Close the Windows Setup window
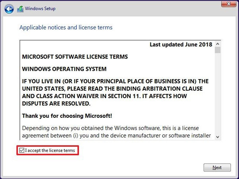This screenshot has height=179, width=239. (229, 3)
